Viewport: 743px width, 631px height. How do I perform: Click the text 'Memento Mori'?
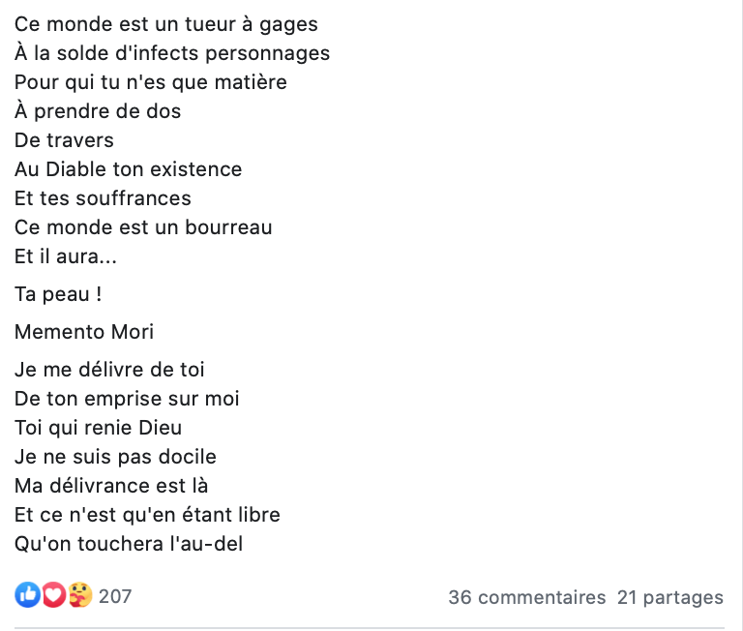[84, 332]
